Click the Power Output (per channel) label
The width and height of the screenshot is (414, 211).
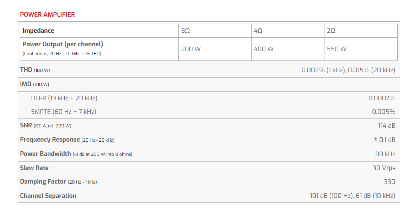63,44
